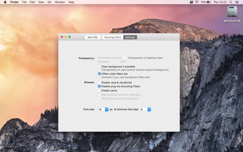Switch to the Running URLs tab

[x=113, y=37]
